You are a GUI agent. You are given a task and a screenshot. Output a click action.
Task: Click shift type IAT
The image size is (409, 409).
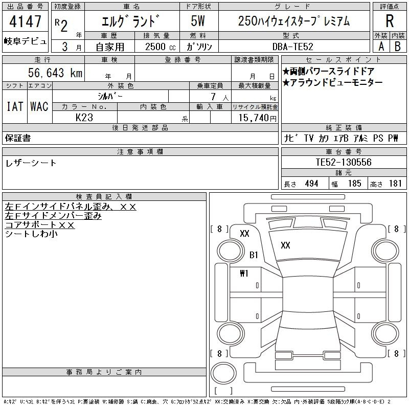coord(15,106)
